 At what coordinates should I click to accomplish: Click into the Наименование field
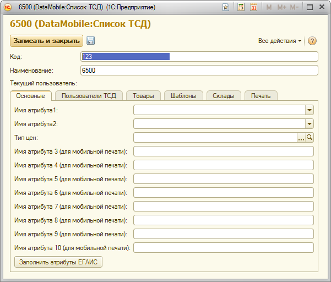point(199,70)
